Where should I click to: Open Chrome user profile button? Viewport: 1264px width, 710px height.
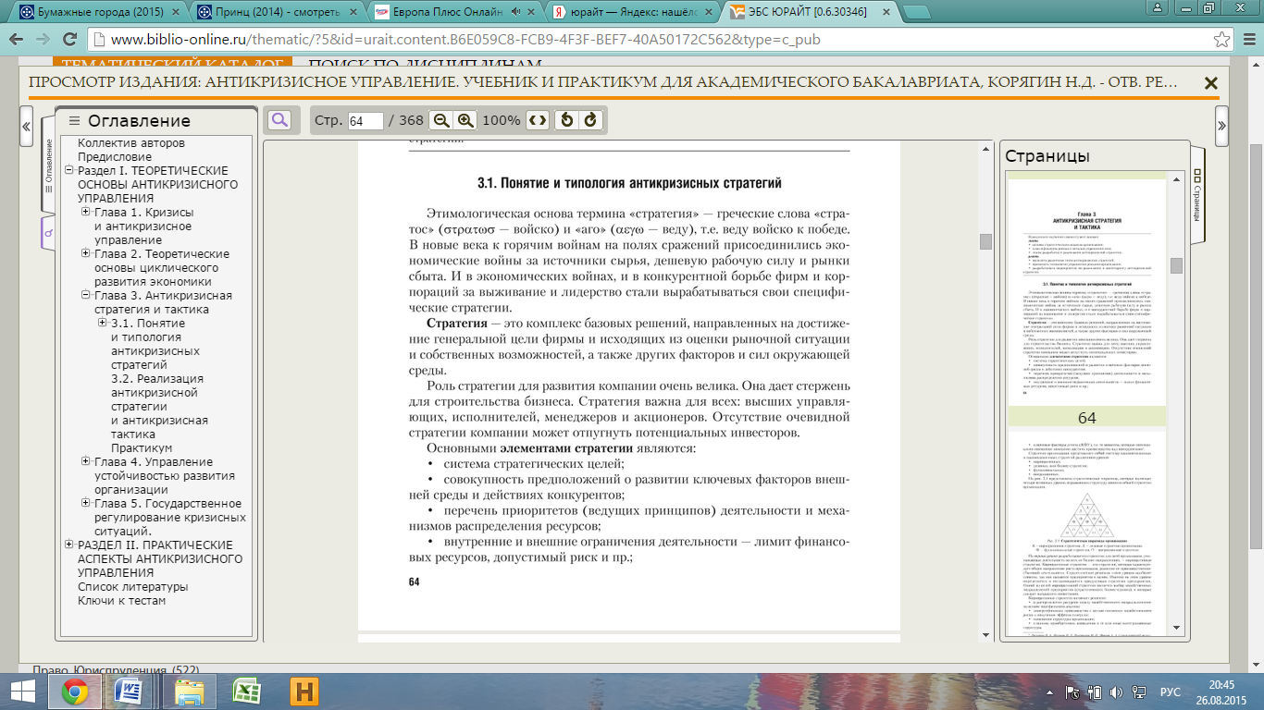point(1156,8)
